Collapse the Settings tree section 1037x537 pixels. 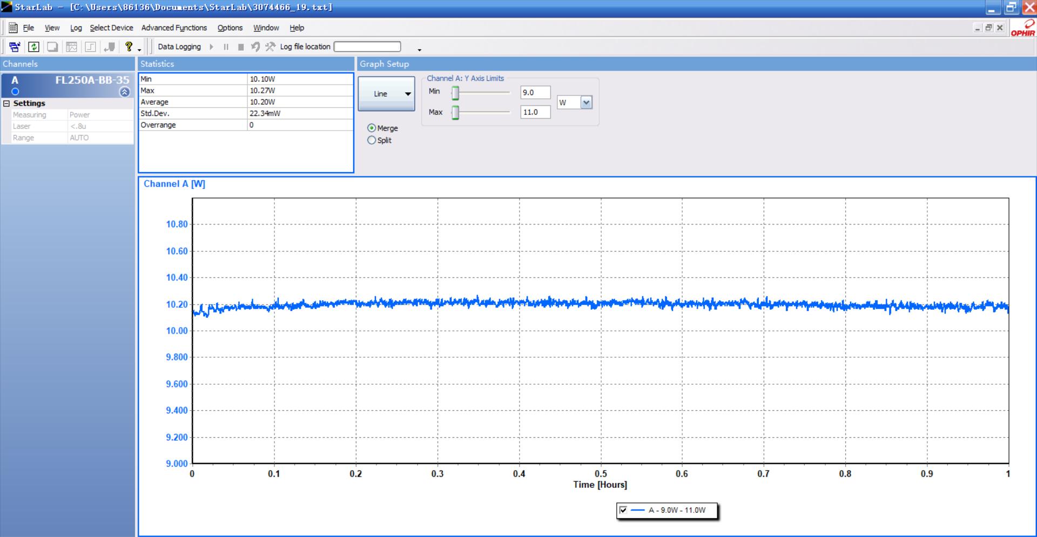(x=6, y=104)
